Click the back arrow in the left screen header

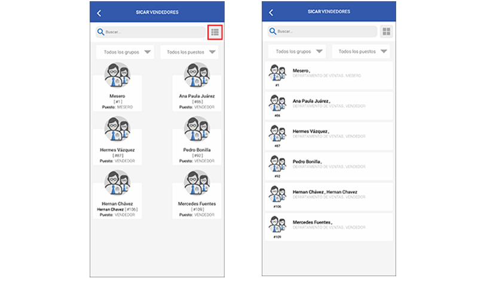[99, 13]
